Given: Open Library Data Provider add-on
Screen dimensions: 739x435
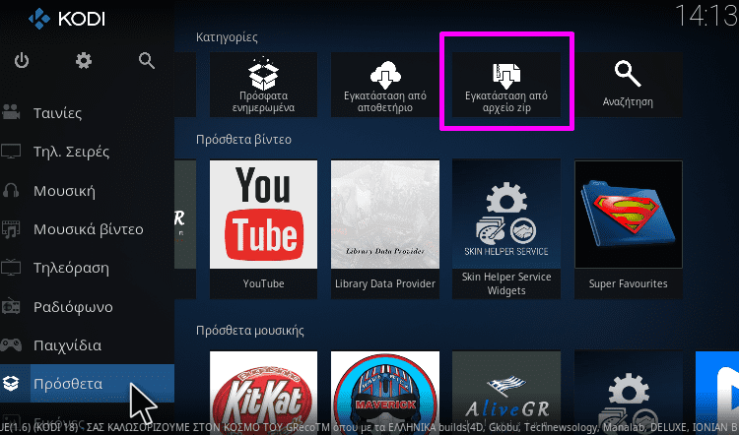Looking at the screenshot, I should click(x=385, y=229).
